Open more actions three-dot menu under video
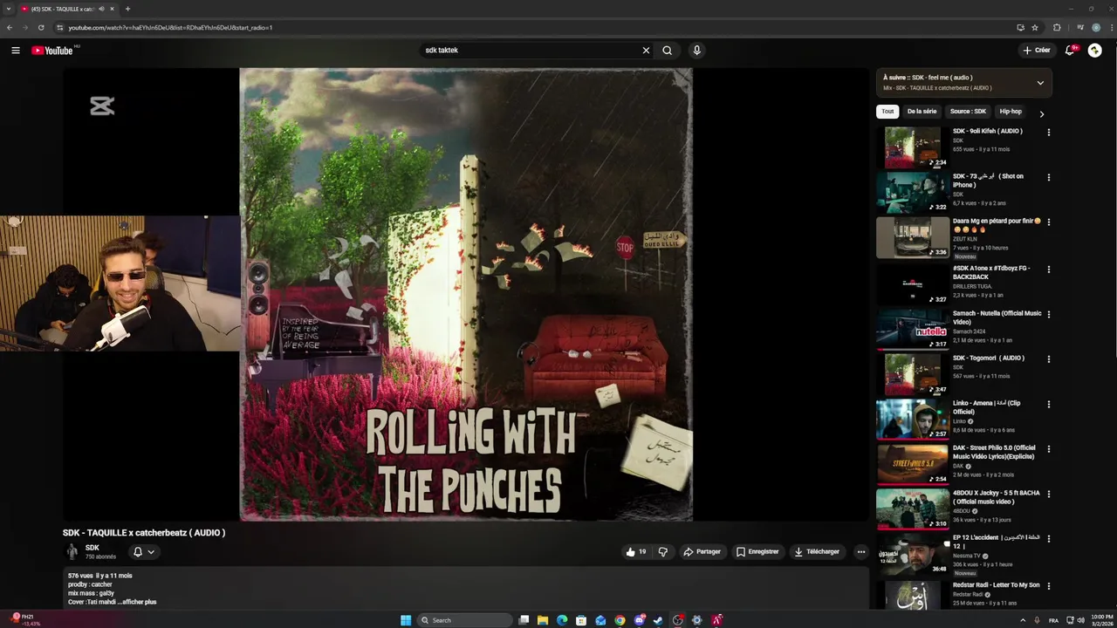Image resolution: width=1117 pixels, height=628 pixels. tap(860, 551)
